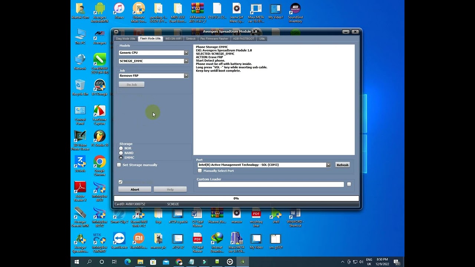Click the Windows Start button
This screenshot has width=475, height=267.
(x=77, y=262)
